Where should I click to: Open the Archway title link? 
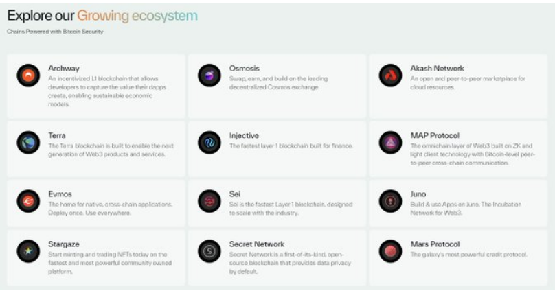64,69
